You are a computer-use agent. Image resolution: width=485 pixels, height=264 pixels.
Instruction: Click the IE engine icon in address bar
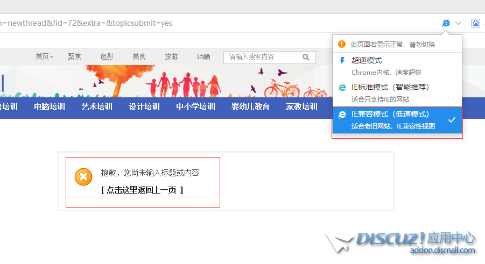446,23
